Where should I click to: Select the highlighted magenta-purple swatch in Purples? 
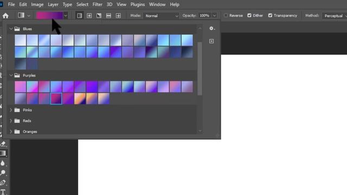[56, 99]
